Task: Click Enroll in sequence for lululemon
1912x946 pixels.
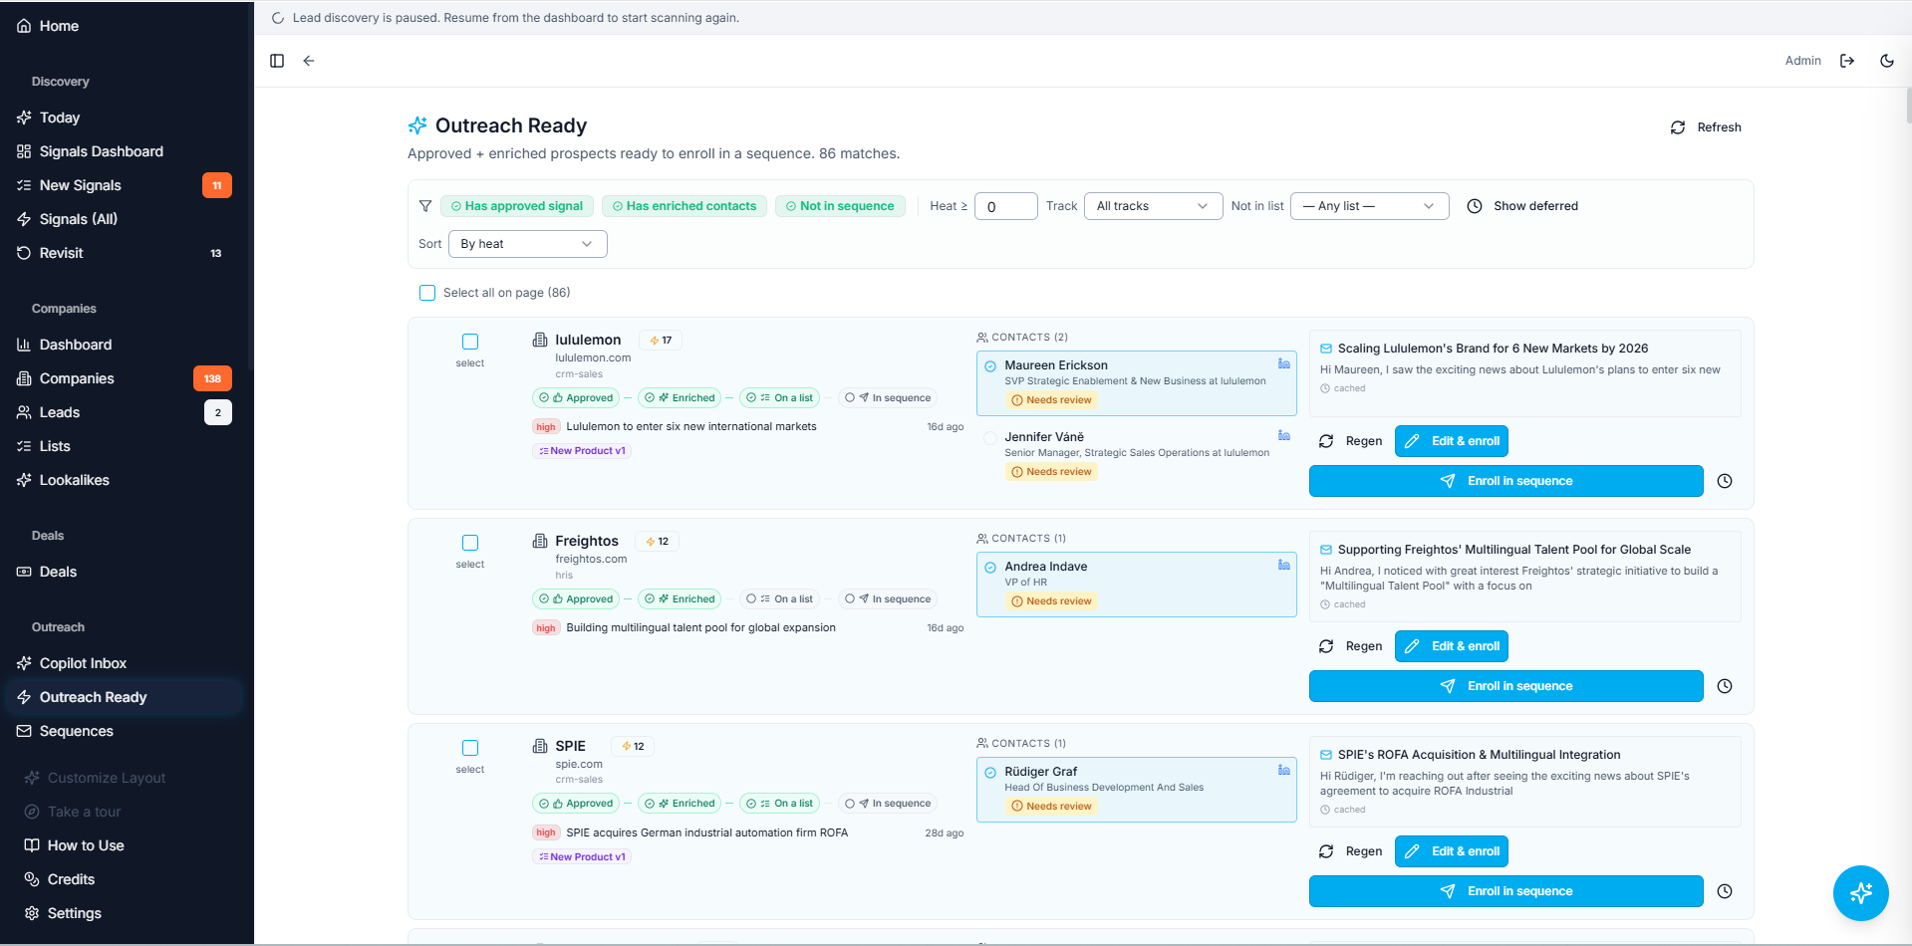Action: (1505, 481)
